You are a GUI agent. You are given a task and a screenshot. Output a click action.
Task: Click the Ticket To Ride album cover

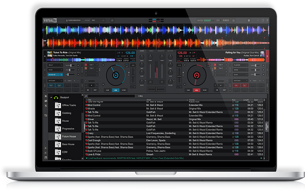click(x=50, y=54)
